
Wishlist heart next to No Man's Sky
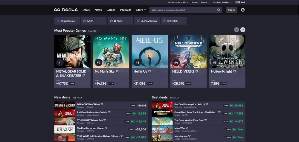click(117, 71)
